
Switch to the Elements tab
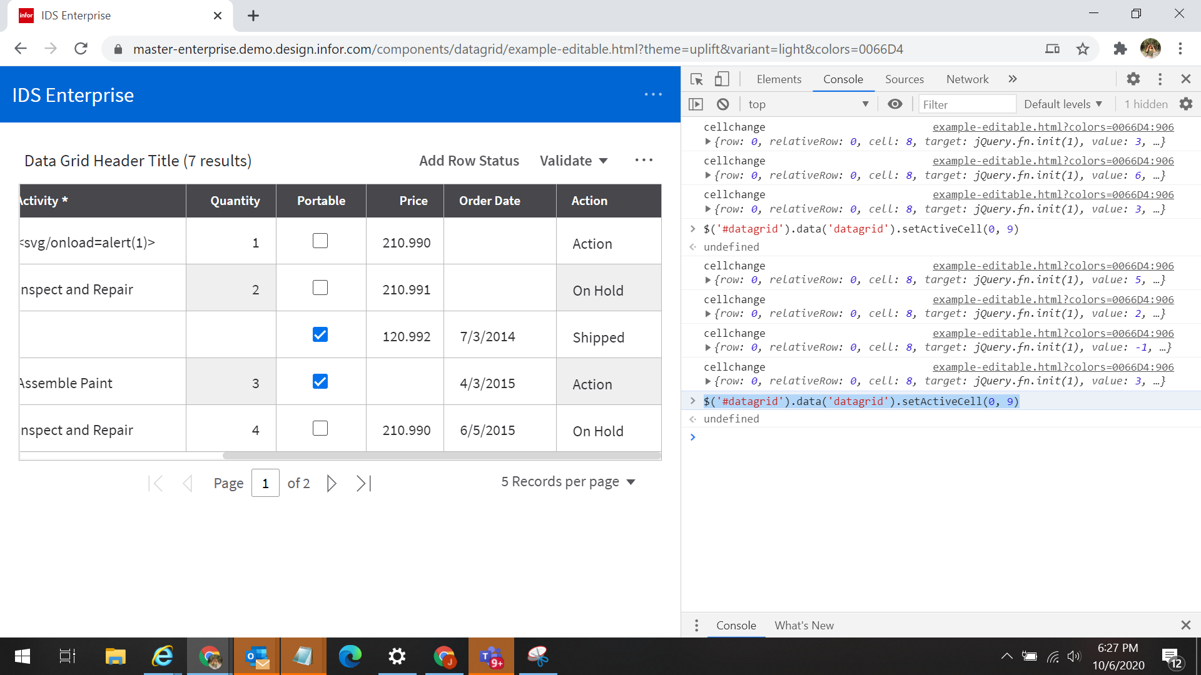click(x=779, y=79)
